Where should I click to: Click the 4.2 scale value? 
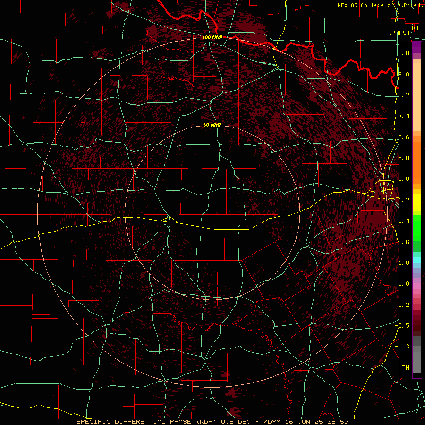click(x=404, y=200)
